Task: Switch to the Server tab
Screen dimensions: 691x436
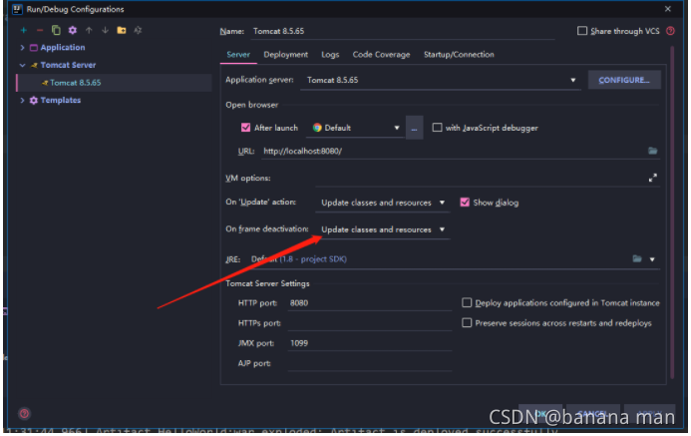Action: (x=238, y=55)
